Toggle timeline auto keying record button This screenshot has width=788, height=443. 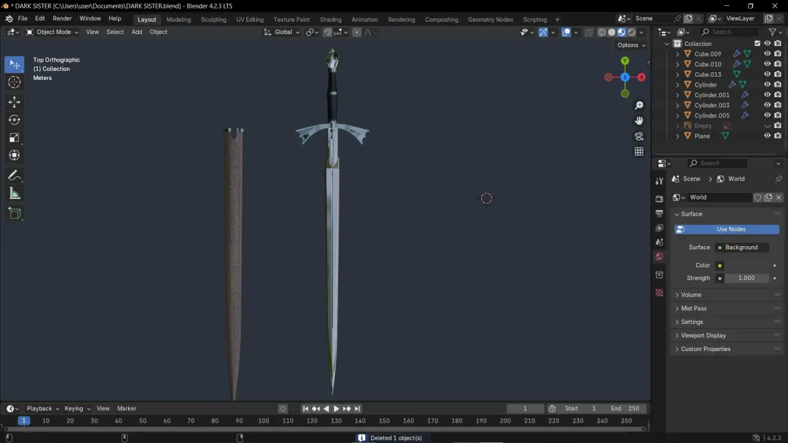coord(282,408)
